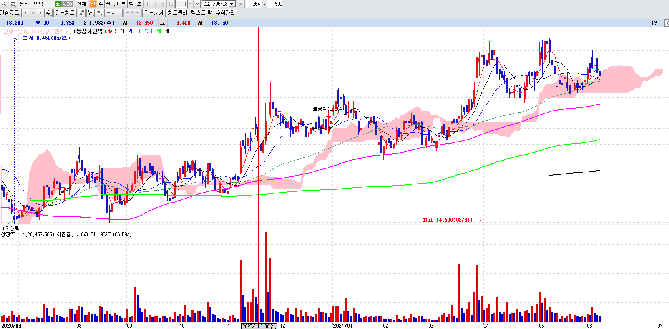
Task: Click the refresh arrows icon beside search
Action: [13, 4]
